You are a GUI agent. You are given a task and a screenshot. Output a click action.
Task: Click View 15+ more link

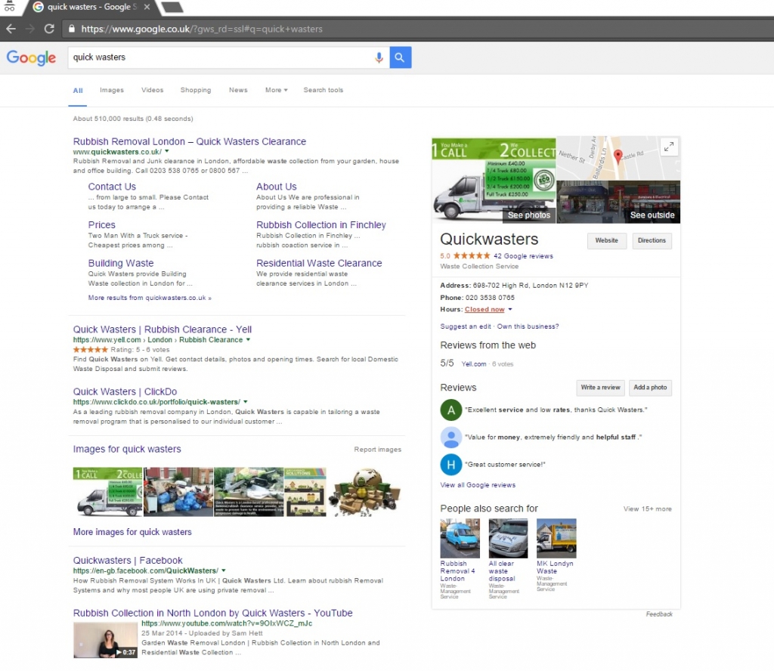tap(647, 509)
